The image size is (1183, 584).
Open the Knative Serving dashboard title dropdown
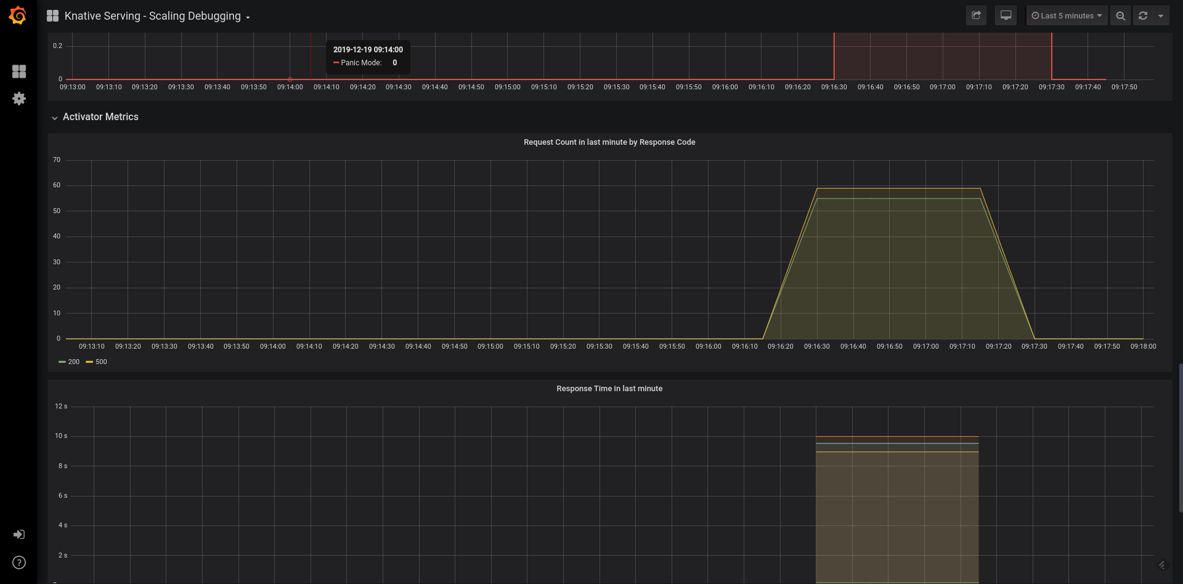pyautogui.click(x=157, y=16)
